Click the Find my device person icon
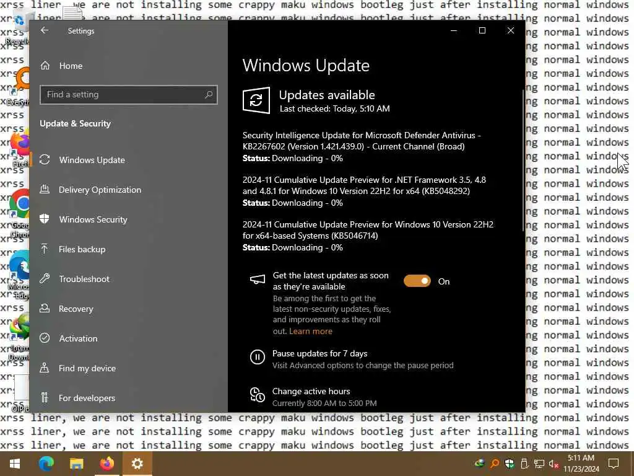The height and width of the screenshot is (476, 634). click(x=45, y=368)
